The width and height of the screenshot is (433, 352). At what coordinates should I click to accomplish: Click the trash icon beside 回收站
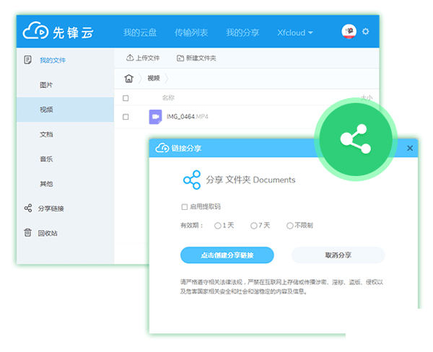[x=27, y=232]
